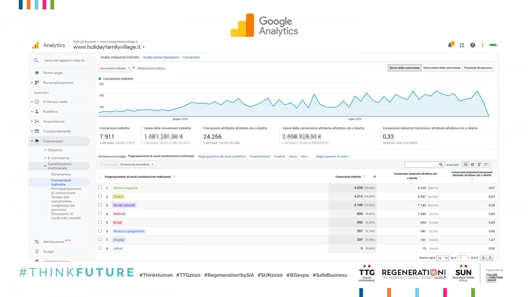The height and width of the screenshot is (297, 528).
Task: Check the Display row checkbox
Action: [x=100, y=239]
